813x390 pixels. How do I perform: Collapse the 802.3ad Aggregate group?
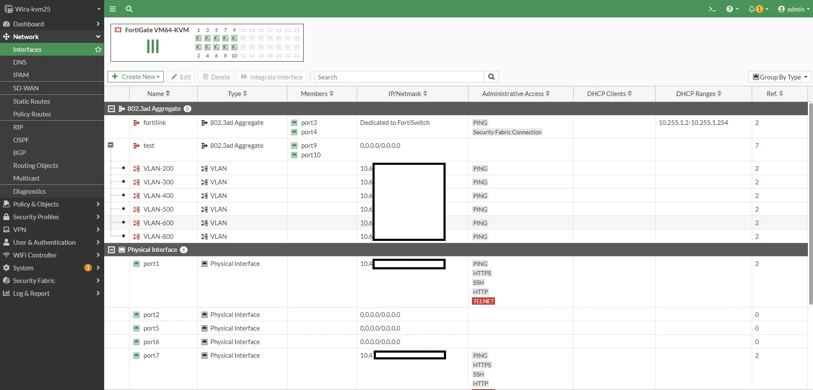pyautogui.click(x=111, y=109)
